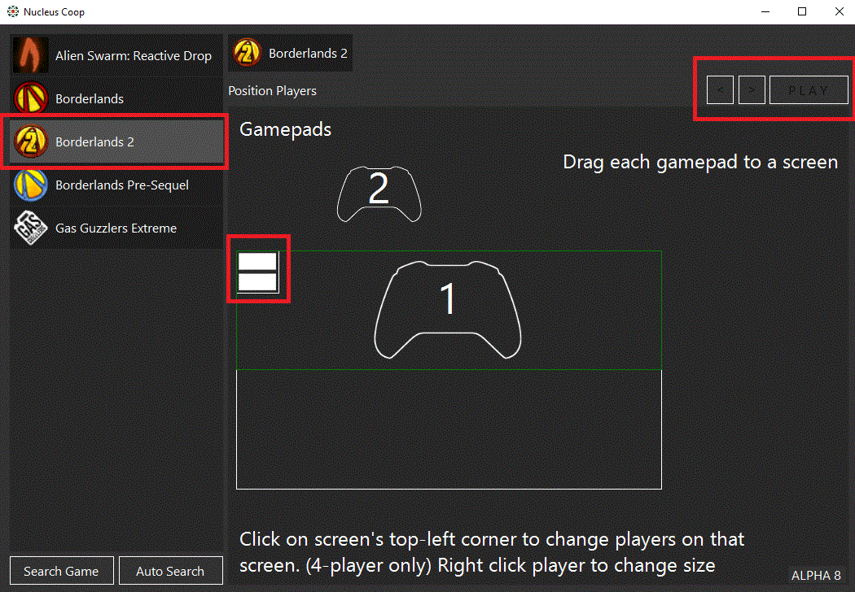The width and height of the screenshot is (855, 592).
Task: Click the Auto Search button
Action: pos(171,570)
